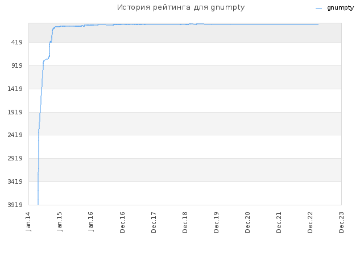Choose the Dec.18 x-axis date label
Viewport: 364px width, 273px height.
coord(185,222)
